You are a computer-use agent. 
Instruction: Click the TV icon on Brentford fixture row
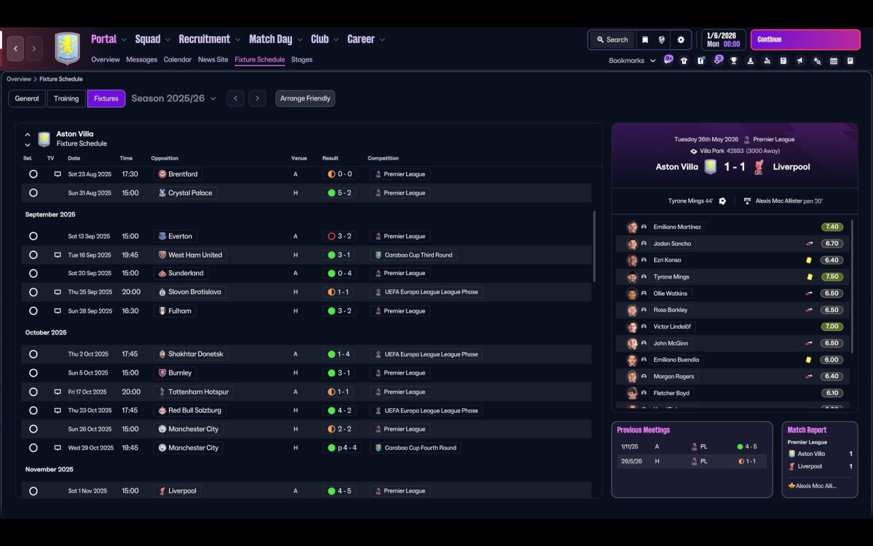tap(58, 174)
